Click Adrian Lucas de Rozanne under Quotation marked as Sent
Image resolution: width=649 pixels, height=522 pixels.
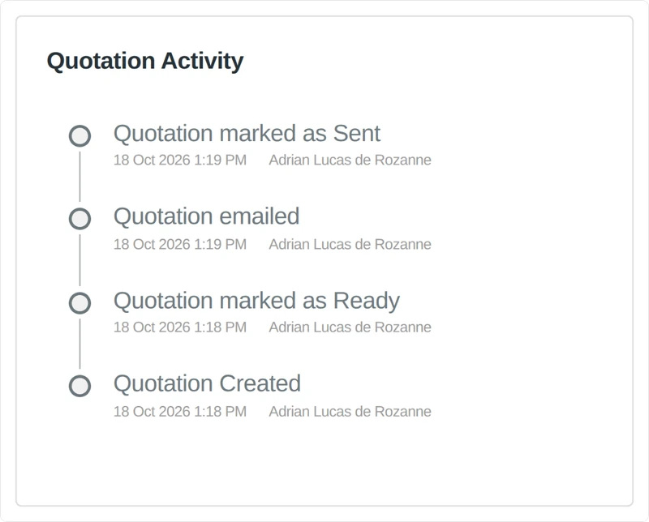point(350,160)
